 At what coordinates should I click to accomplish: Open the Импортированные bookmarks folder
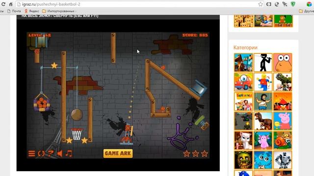58,11
